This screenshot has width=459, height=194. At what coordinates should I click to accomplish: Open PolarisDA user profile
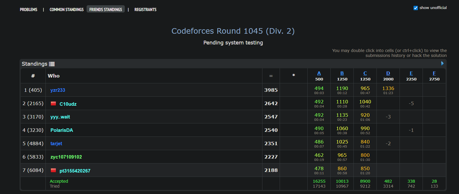(x=62, y=130)
